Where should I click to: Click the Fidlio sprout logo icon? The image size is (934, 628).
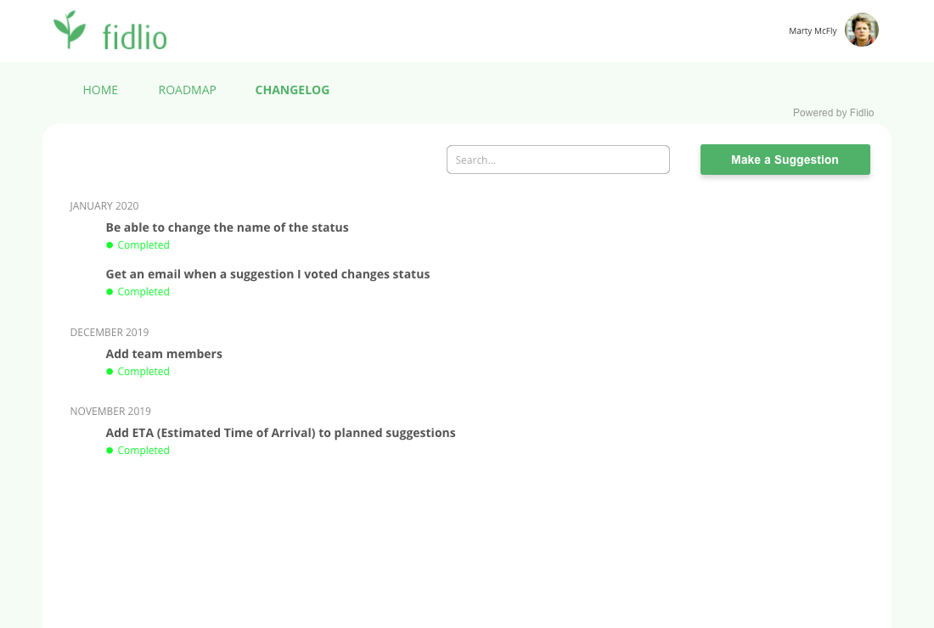[x=70, y=30]
